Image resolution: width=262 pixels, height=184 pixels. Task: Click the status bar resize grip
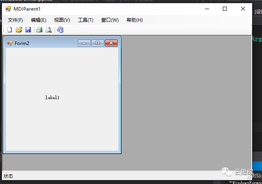[x=249, y=178]
